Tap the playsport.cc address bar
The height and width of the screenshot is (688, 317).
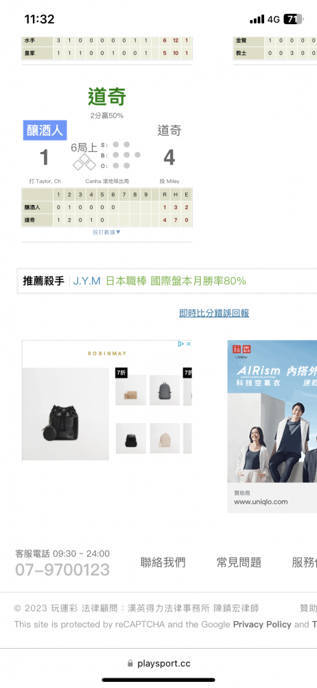tap(158, 663)
